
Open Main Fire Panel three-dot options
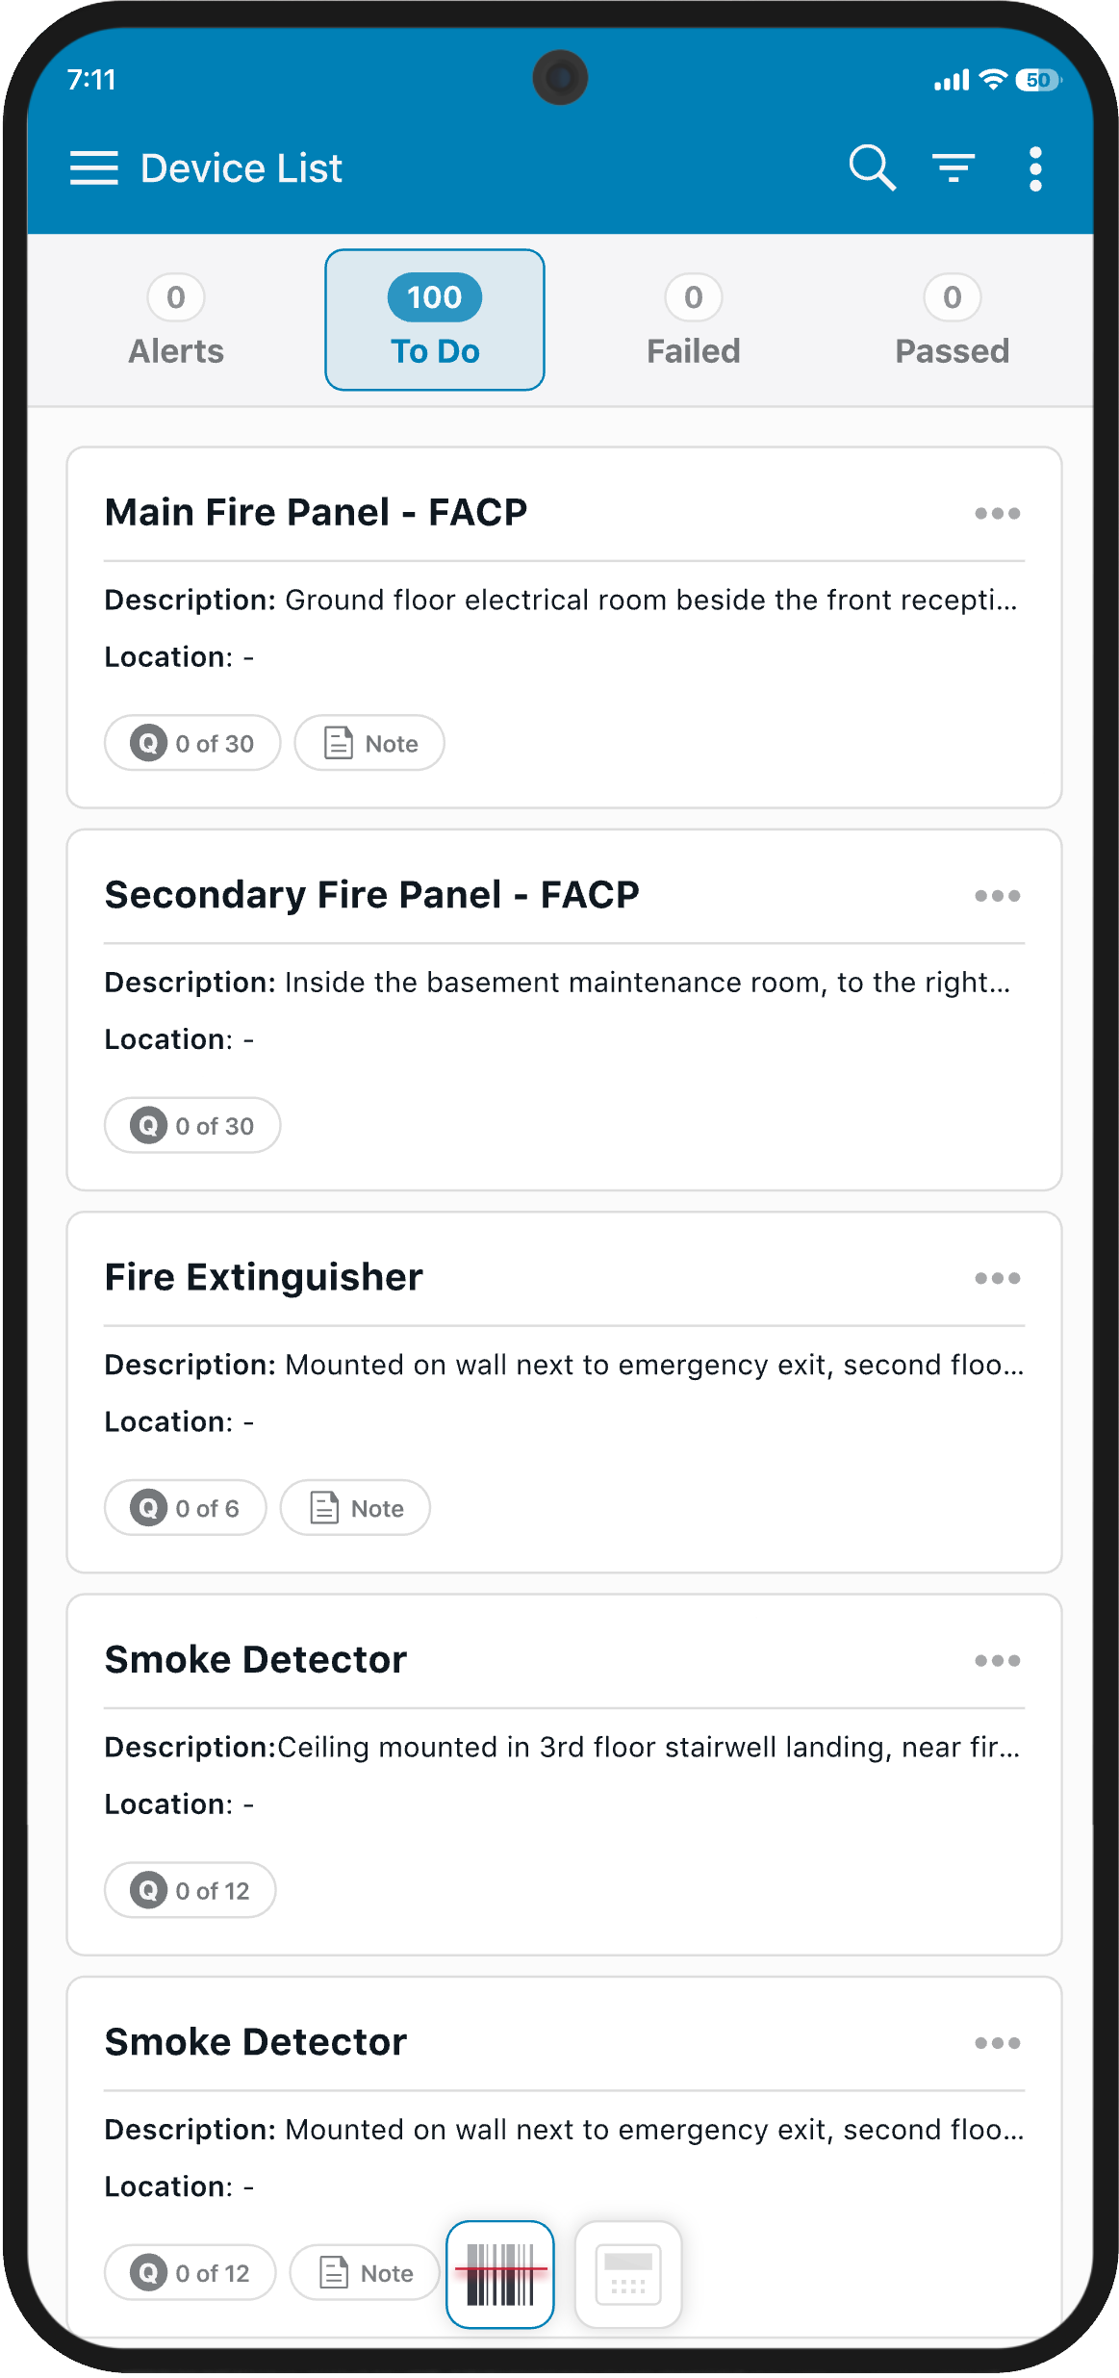pos(997,514)
